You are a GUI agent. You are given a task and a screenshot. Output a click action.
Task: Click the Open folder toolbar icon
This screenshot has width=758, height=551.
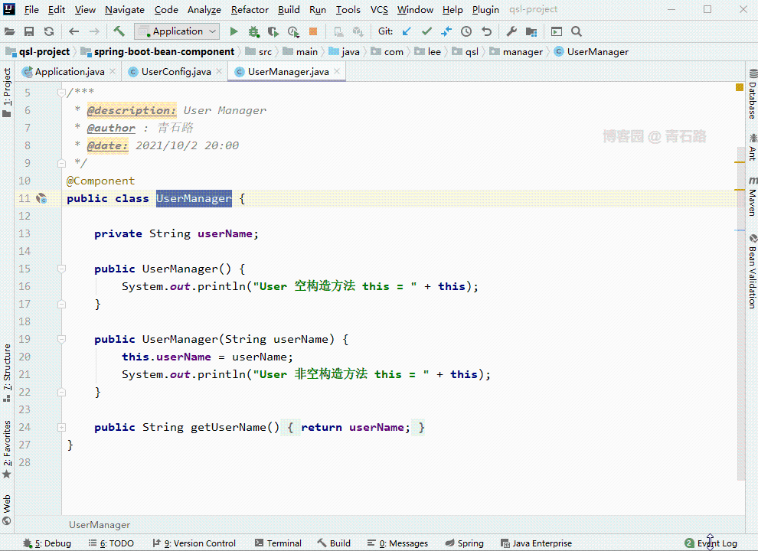[x=9, y=31]
